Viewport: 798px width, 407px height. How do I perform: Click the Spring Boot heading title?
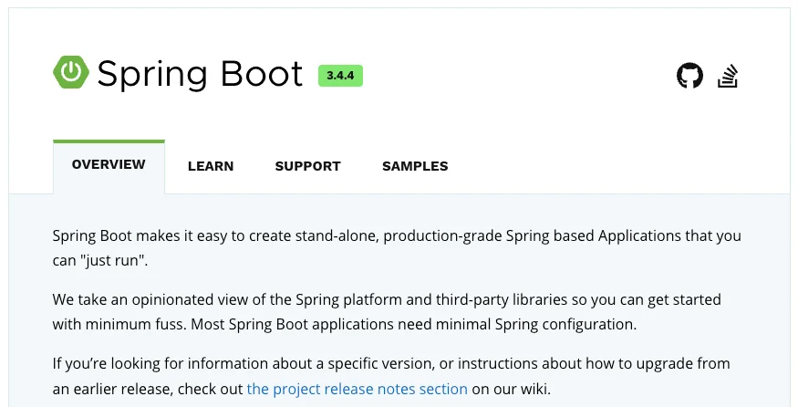coord(200,75)
